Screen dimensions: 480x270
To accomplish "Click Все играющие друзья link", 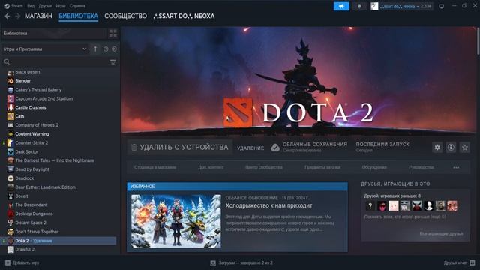I will tap(442, 233).
